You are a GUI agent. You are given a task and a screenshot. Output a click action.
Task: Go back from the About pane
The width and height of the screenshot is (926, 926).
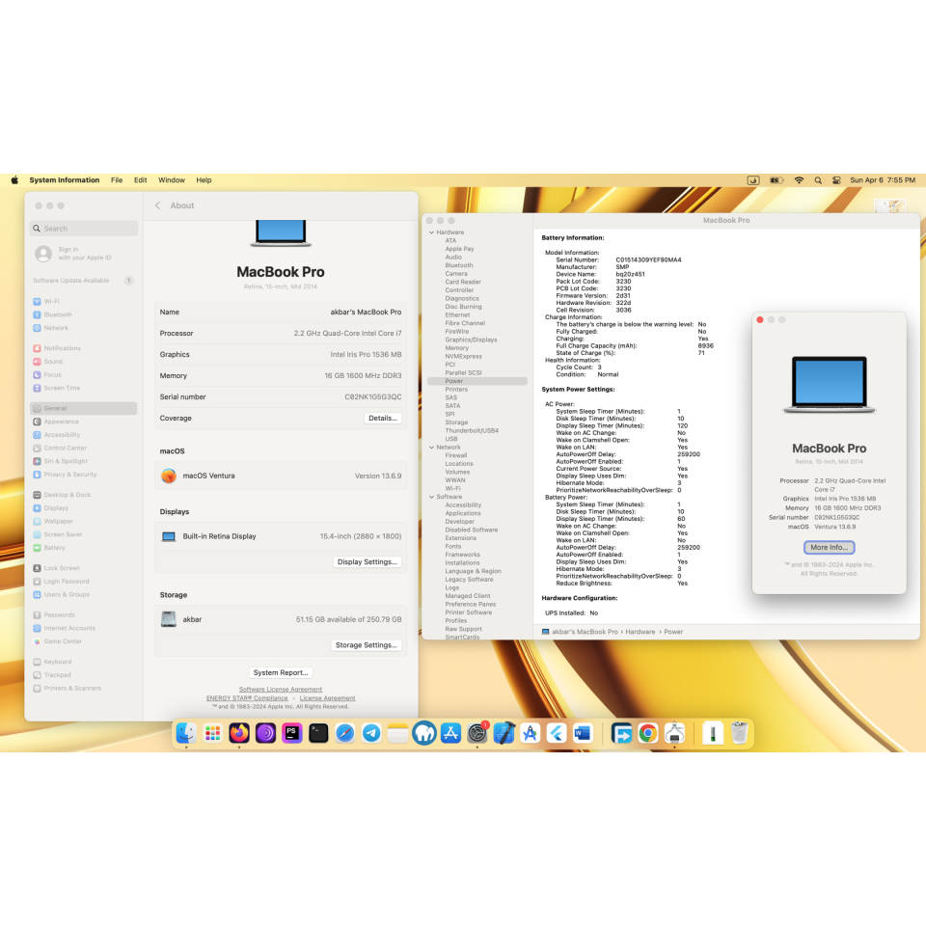(157, 205)
